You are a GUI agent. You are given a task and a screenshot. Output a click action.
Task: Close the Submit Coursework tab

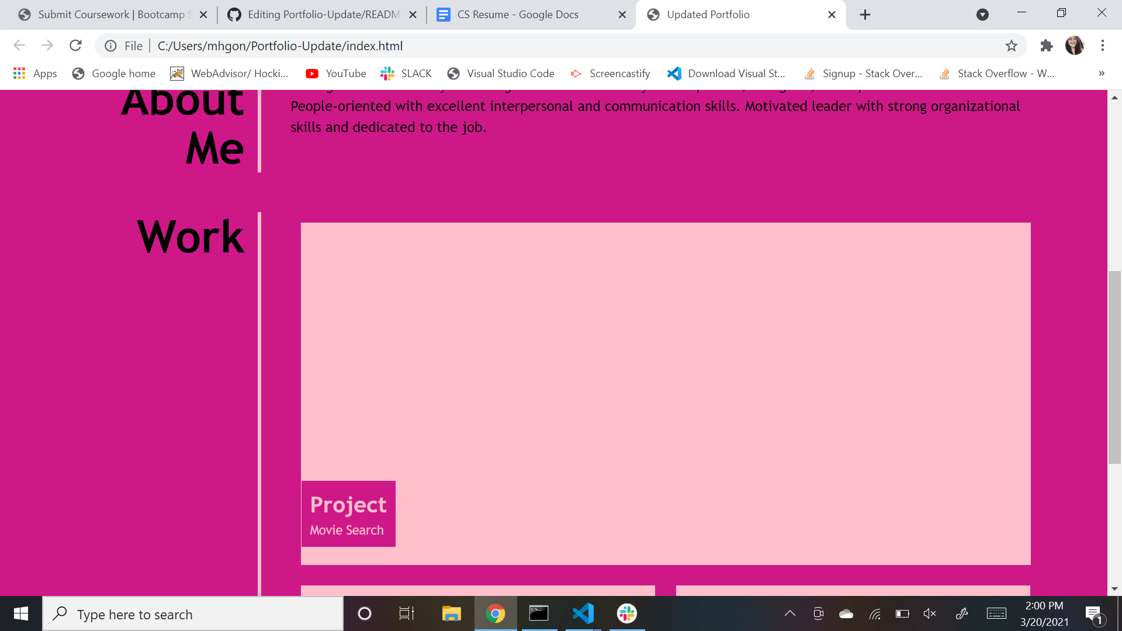[x=203, y=15]
